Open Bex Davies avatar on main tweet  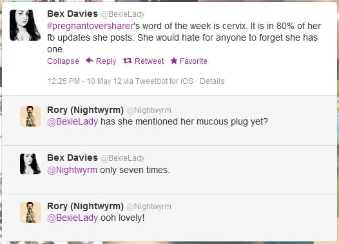click(25, 25)
